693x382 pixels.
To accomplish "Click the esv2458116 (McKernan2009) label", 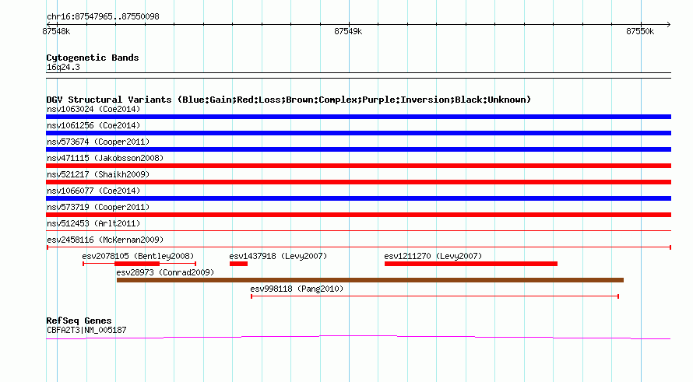I will point(105,240).
